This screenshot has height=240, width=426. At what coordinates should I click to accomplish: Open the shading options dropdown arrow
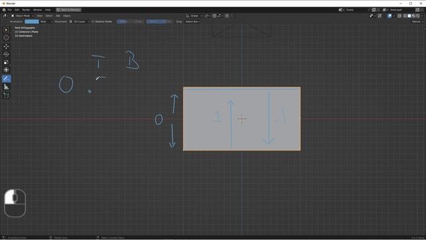click(422, 16)
